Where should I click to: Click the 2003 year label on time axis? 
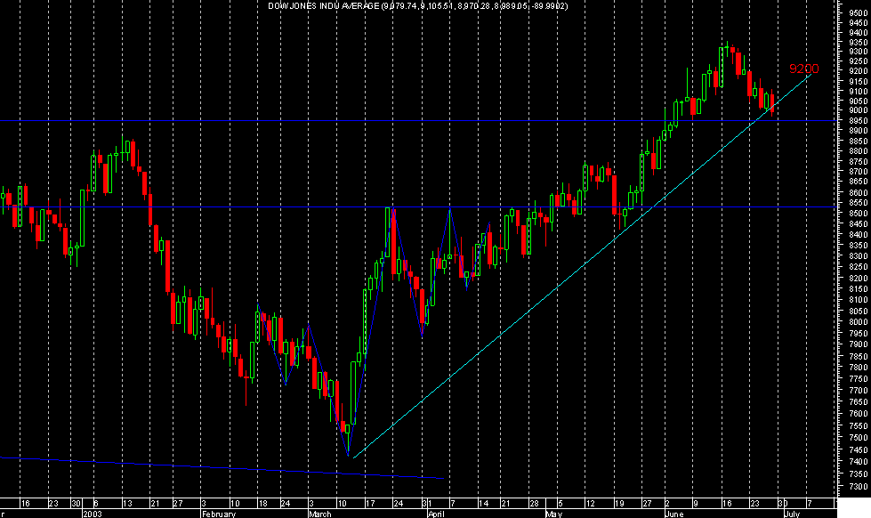point(93,514)
